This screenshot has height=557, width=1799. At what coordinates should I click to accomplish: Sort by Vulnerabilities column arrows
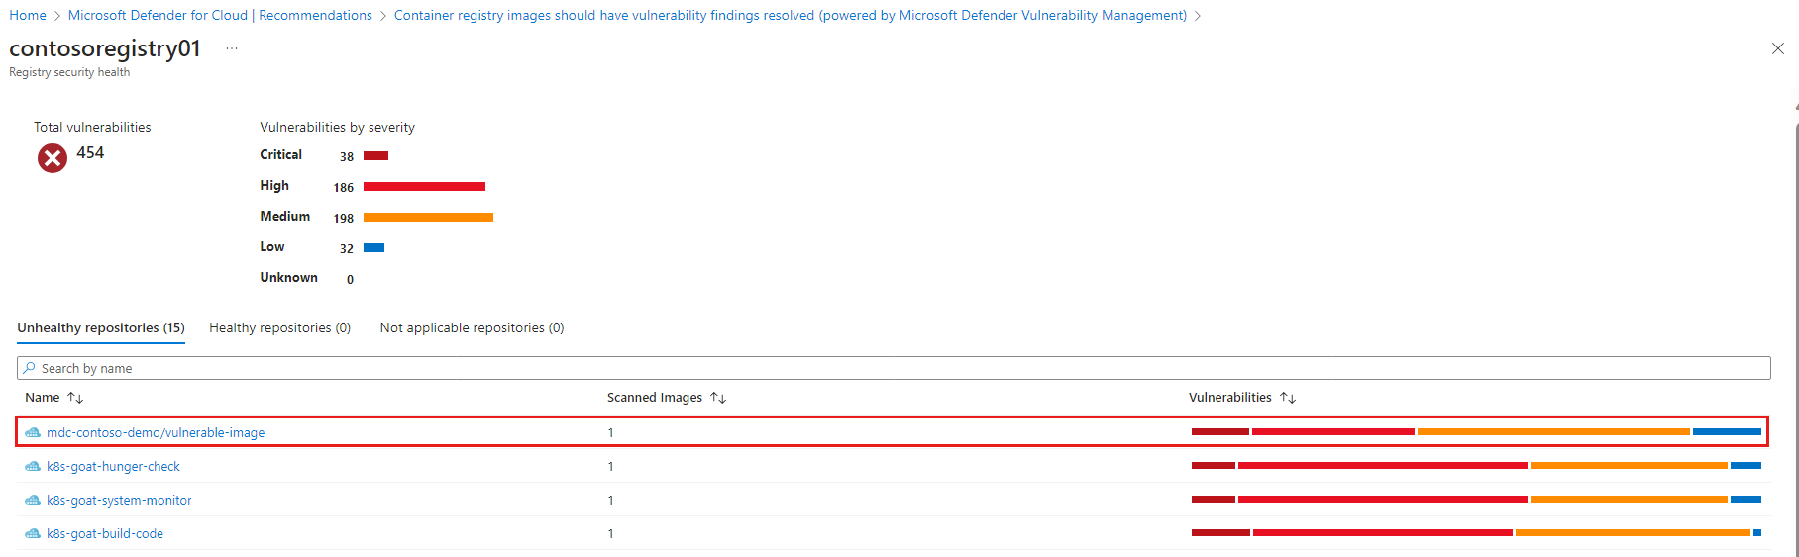1288,398
